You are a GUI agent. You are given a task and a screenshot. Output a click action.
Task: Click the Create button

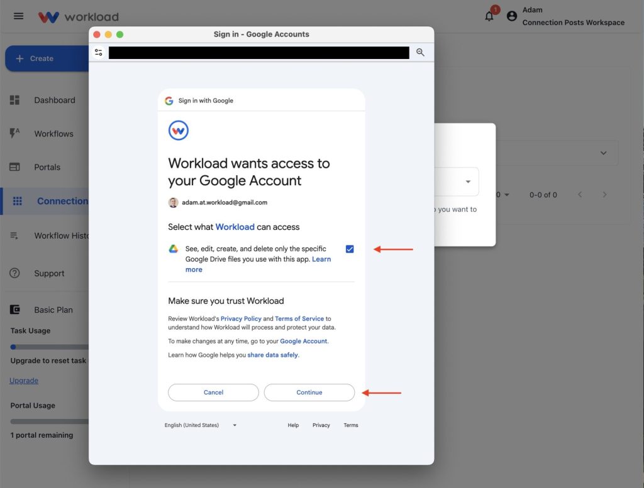click(x=47, y=58)
